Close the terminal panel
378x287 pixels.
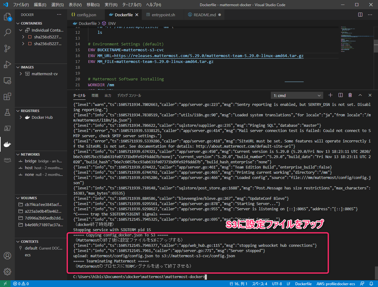[370, 95]
